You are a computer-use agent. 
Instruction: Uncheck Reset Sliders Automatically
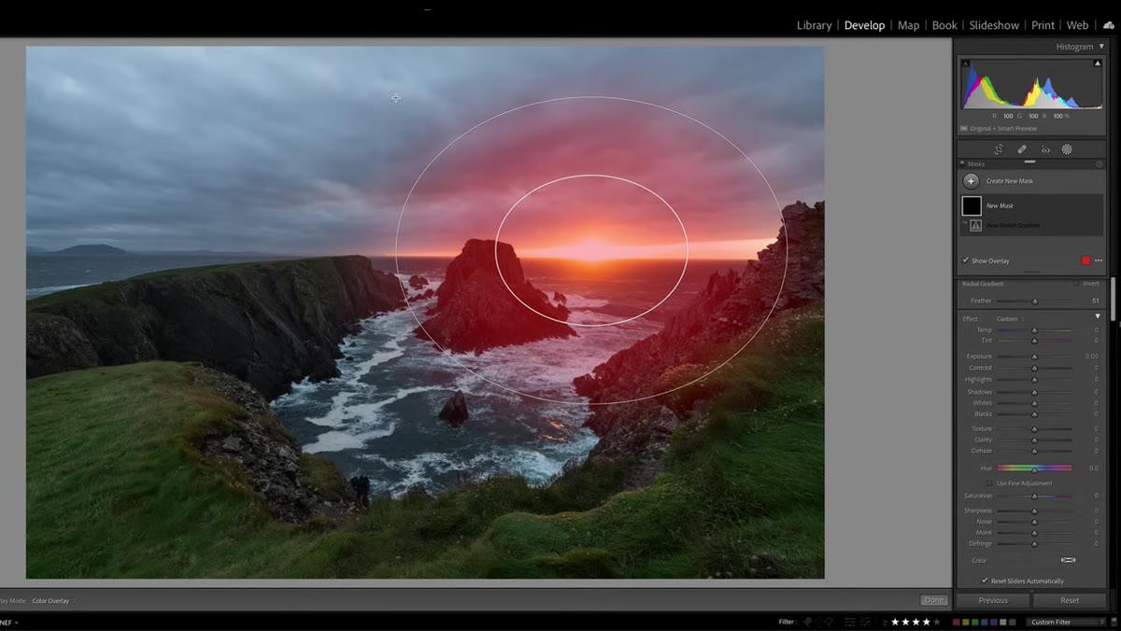point(985,581)
